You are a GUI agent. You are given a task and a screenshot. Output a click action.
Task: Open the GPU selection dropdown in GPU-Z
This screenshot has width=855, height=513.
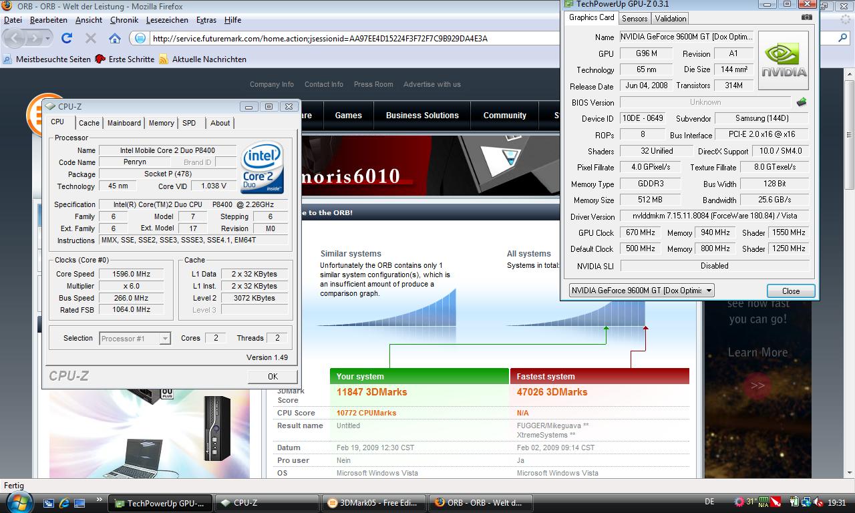pyautogui.click(x=641, y=291)
